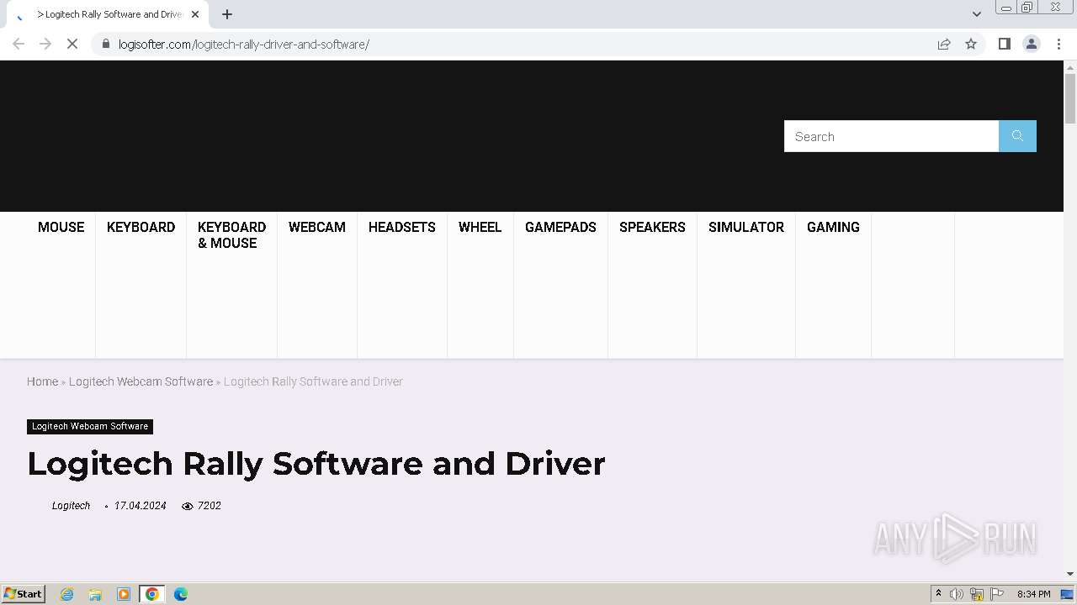The width and height of the screenshot is (1077, 605).
Task: Open the Action Center flag icon
Action: (x=997, y=594)
